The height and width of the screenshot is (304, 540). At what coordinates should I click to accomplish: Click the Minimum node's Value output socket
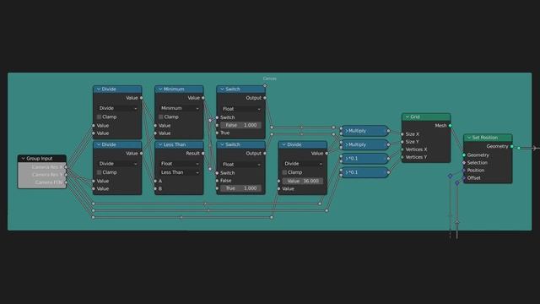[x=203, y=98]
